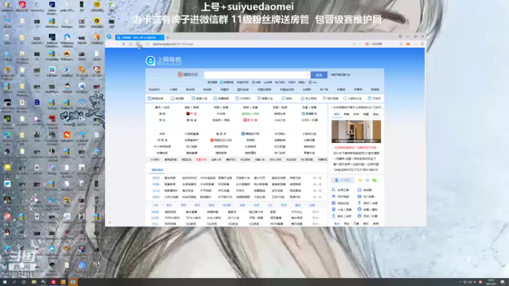Open the address bar history dropdown arrow
Screen dimensions: 509x286
click(359, 44)
